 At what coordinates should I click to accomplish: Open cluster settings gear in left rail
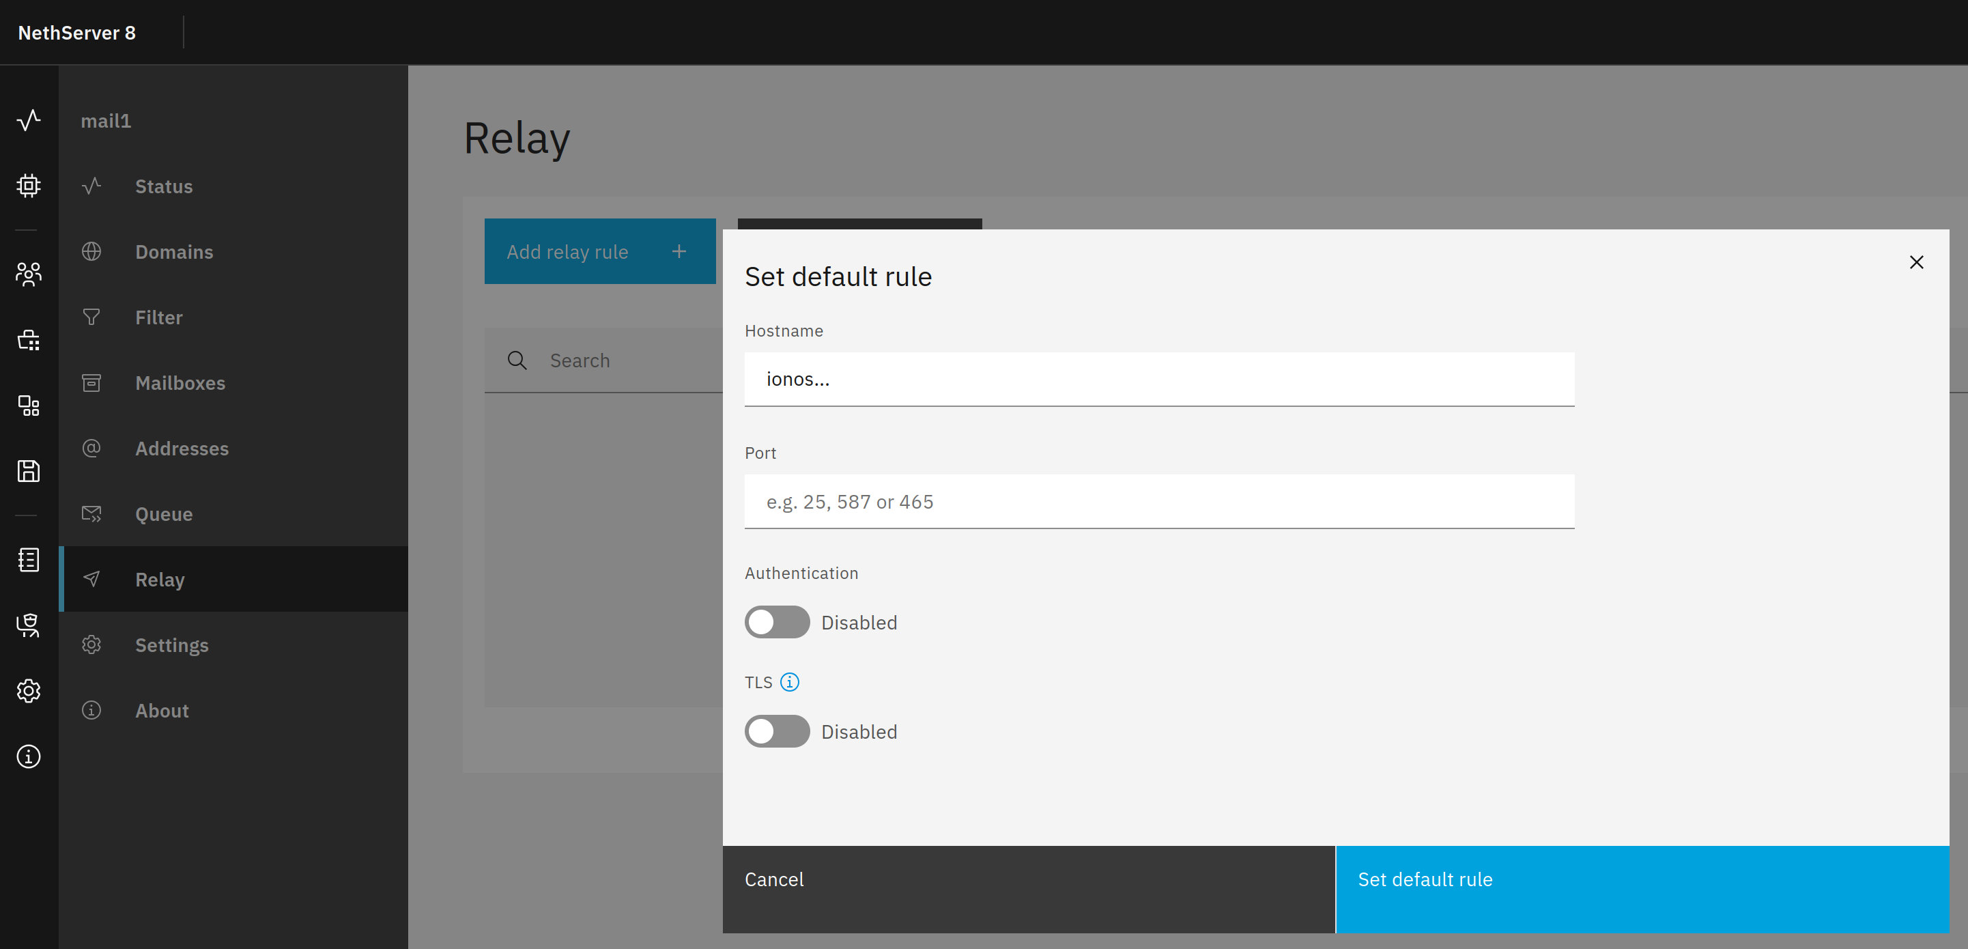(28, 691)
